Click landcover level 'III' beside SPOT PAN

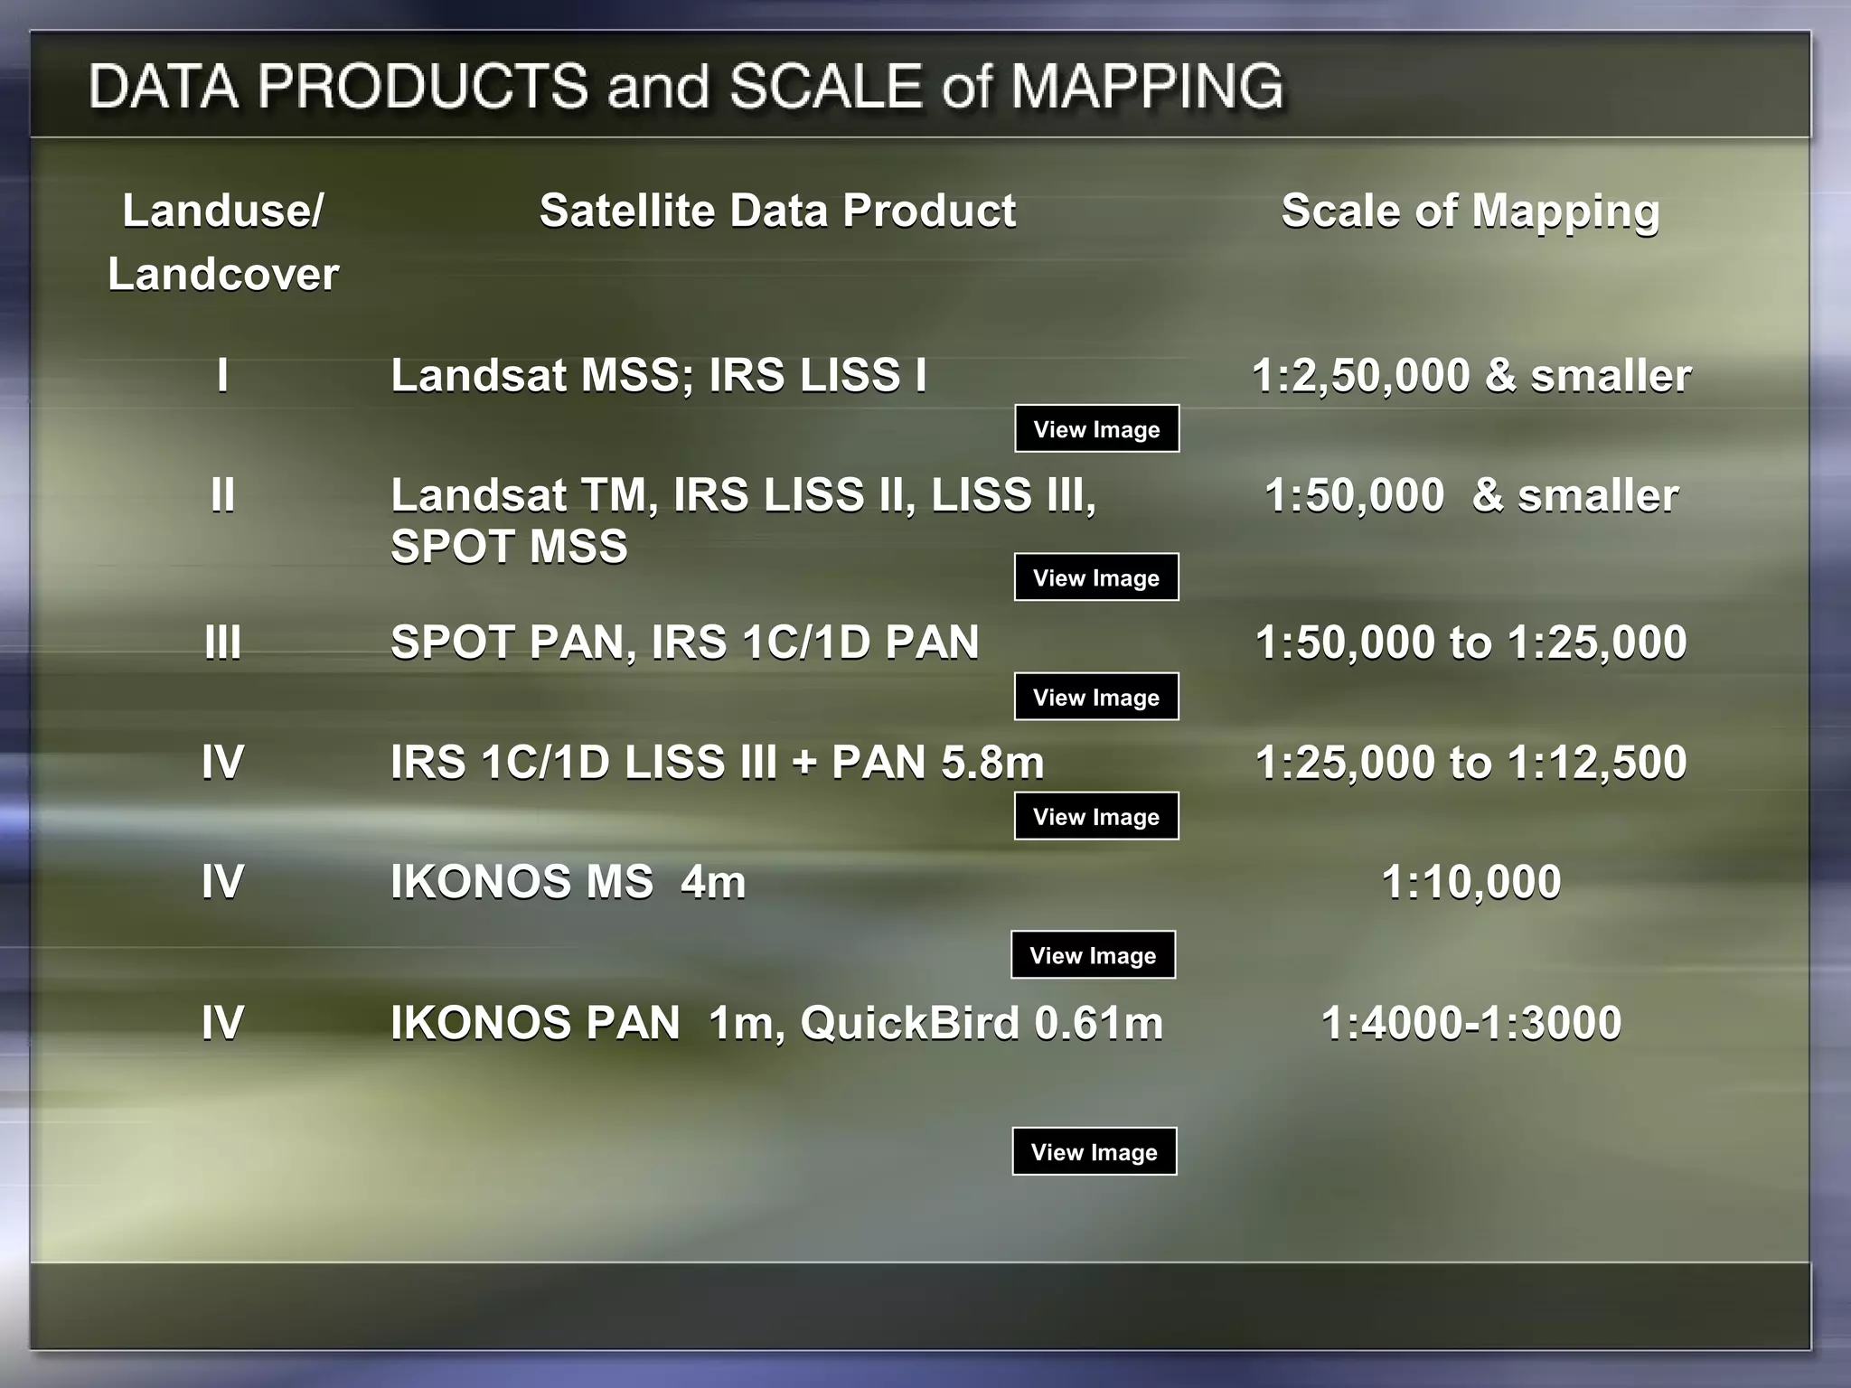222,642
